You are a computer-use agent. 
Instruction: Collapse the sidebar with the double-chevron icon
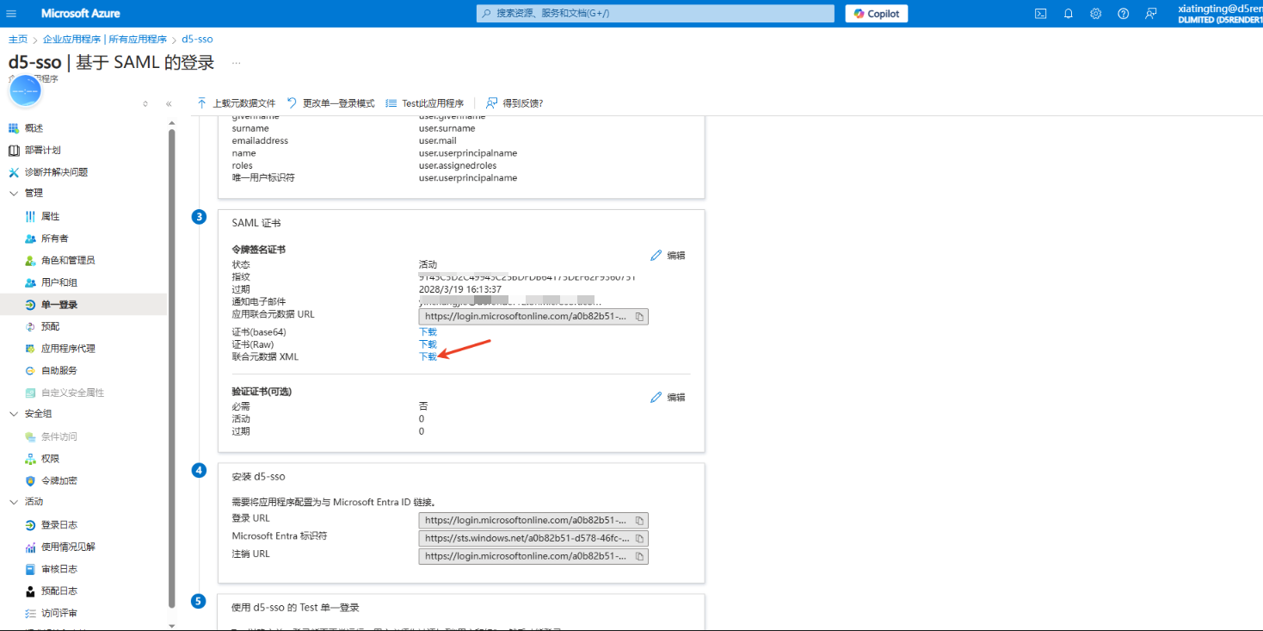[x=169, y=104]
